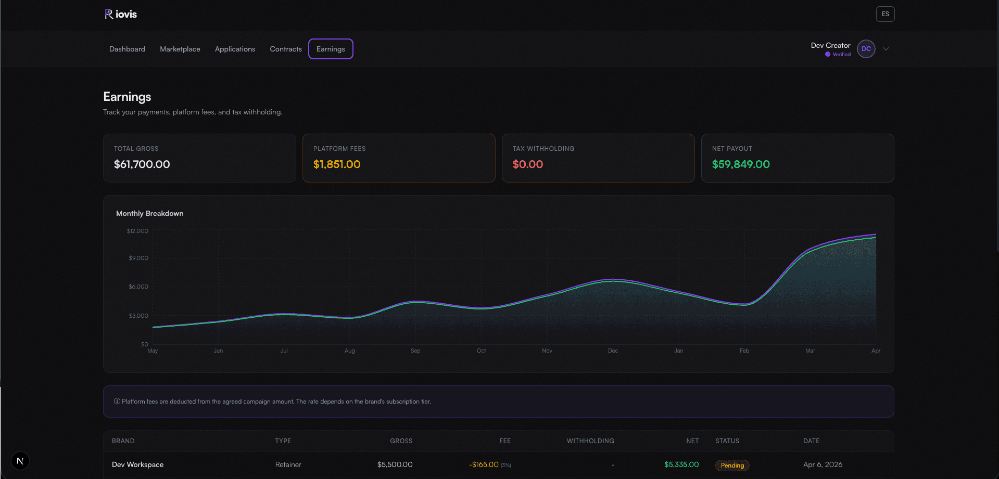
Task: Click the $5,500.00 gross amount
Action: tap(395, 464)
